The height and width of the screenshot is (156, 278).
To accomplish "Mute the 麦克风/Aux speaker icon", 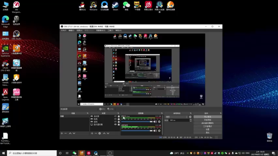I will coord(155,122).
